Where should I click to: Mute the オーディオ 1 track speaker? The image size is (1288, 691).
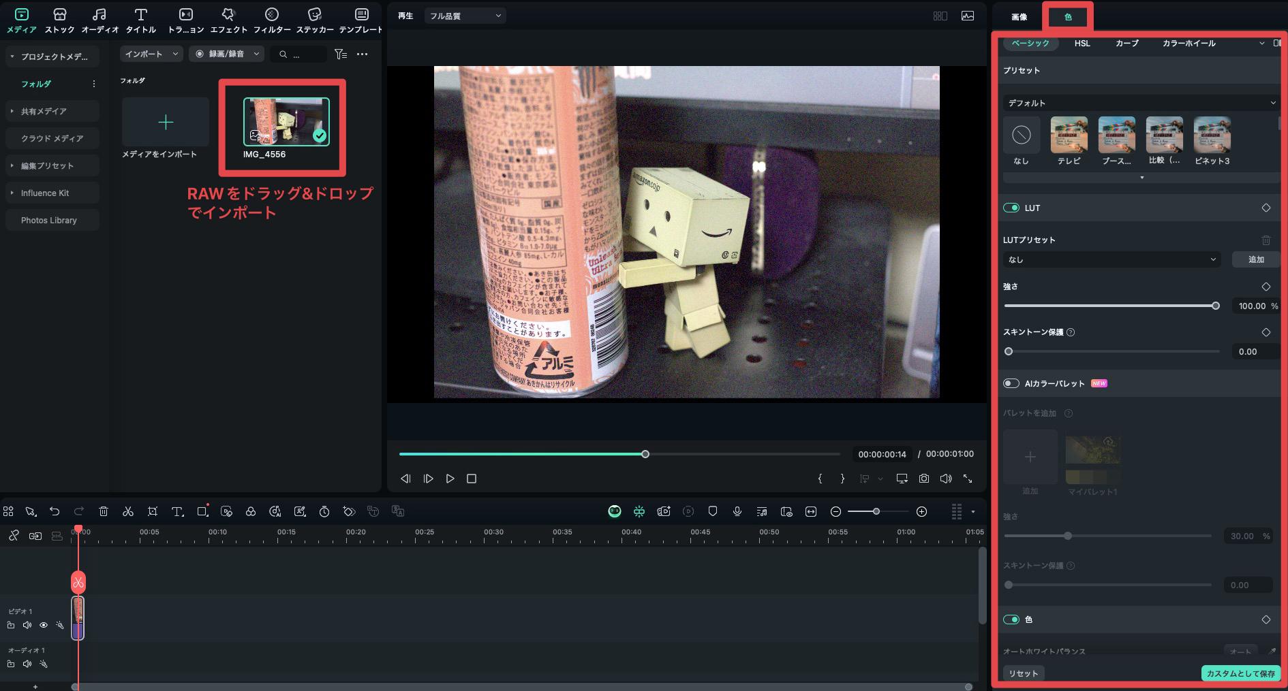27,664
